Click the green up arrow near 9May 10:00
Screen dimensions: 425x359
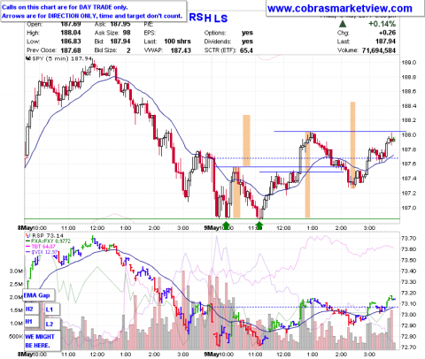tap(226, 225)
